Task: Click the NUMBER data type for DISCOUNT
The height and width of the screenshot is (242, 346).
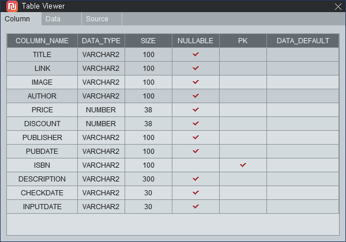Action: click(x=101, y=124)
